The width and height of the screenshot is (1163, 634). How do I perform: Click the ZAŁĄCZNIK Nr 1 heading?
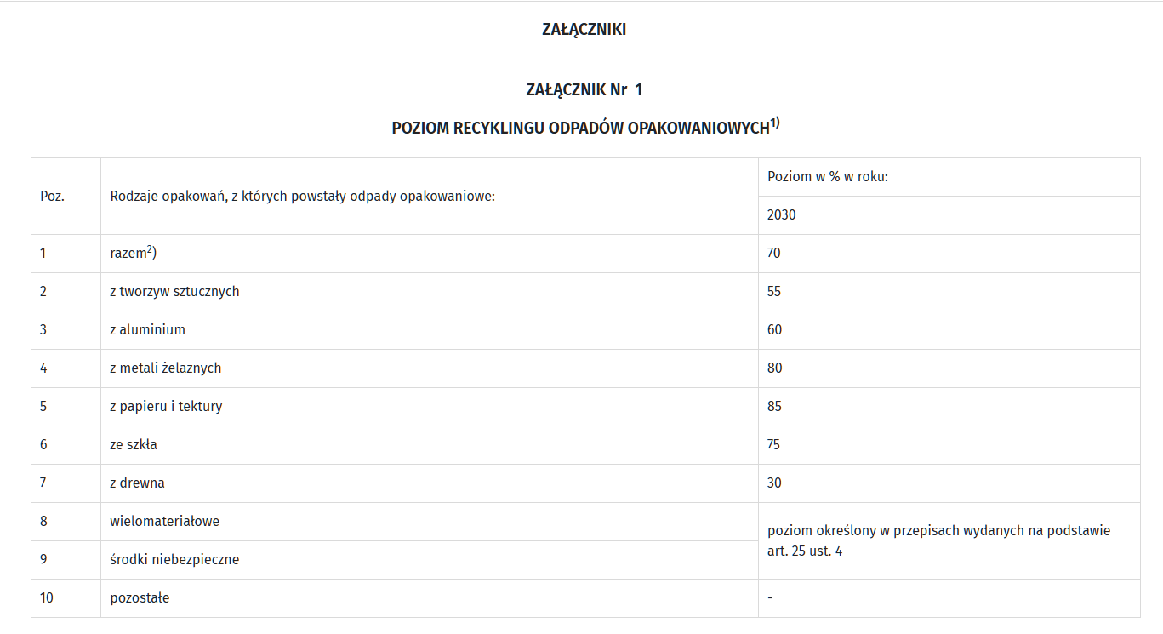click(584, 89)
